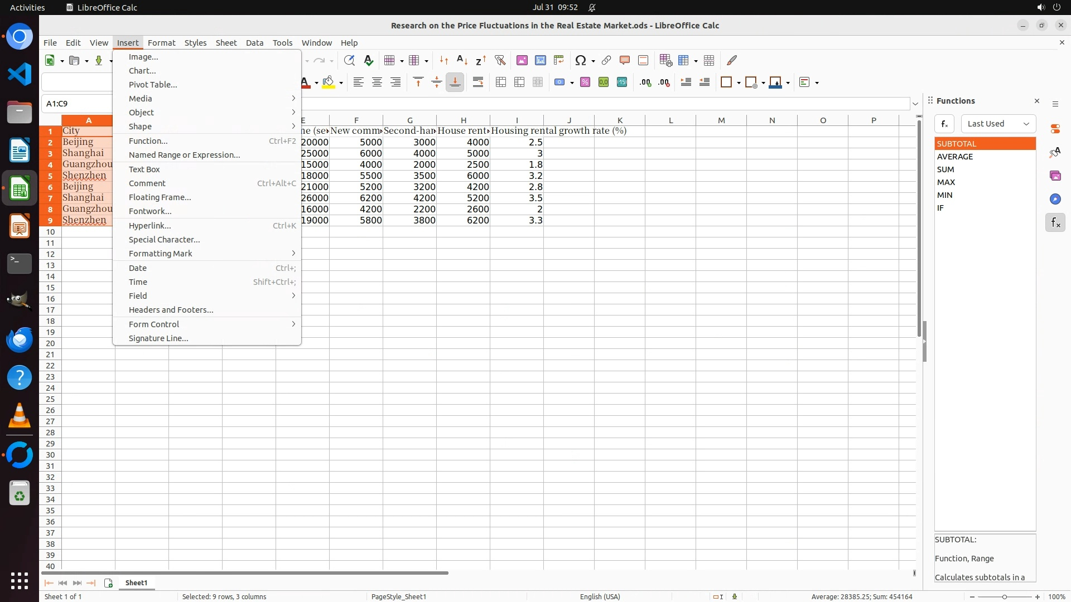Click the Insert Image toolbar icon
Image resolution: width=1071 pixels, height=602 pixels.
[522, 60]
